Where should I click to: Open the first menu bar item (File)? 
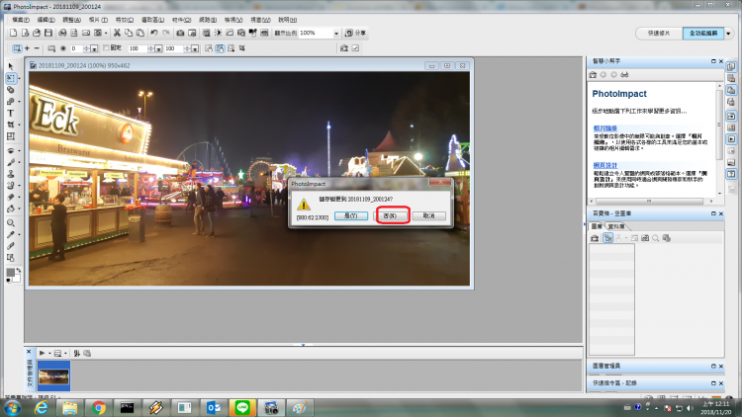point(21,20)
